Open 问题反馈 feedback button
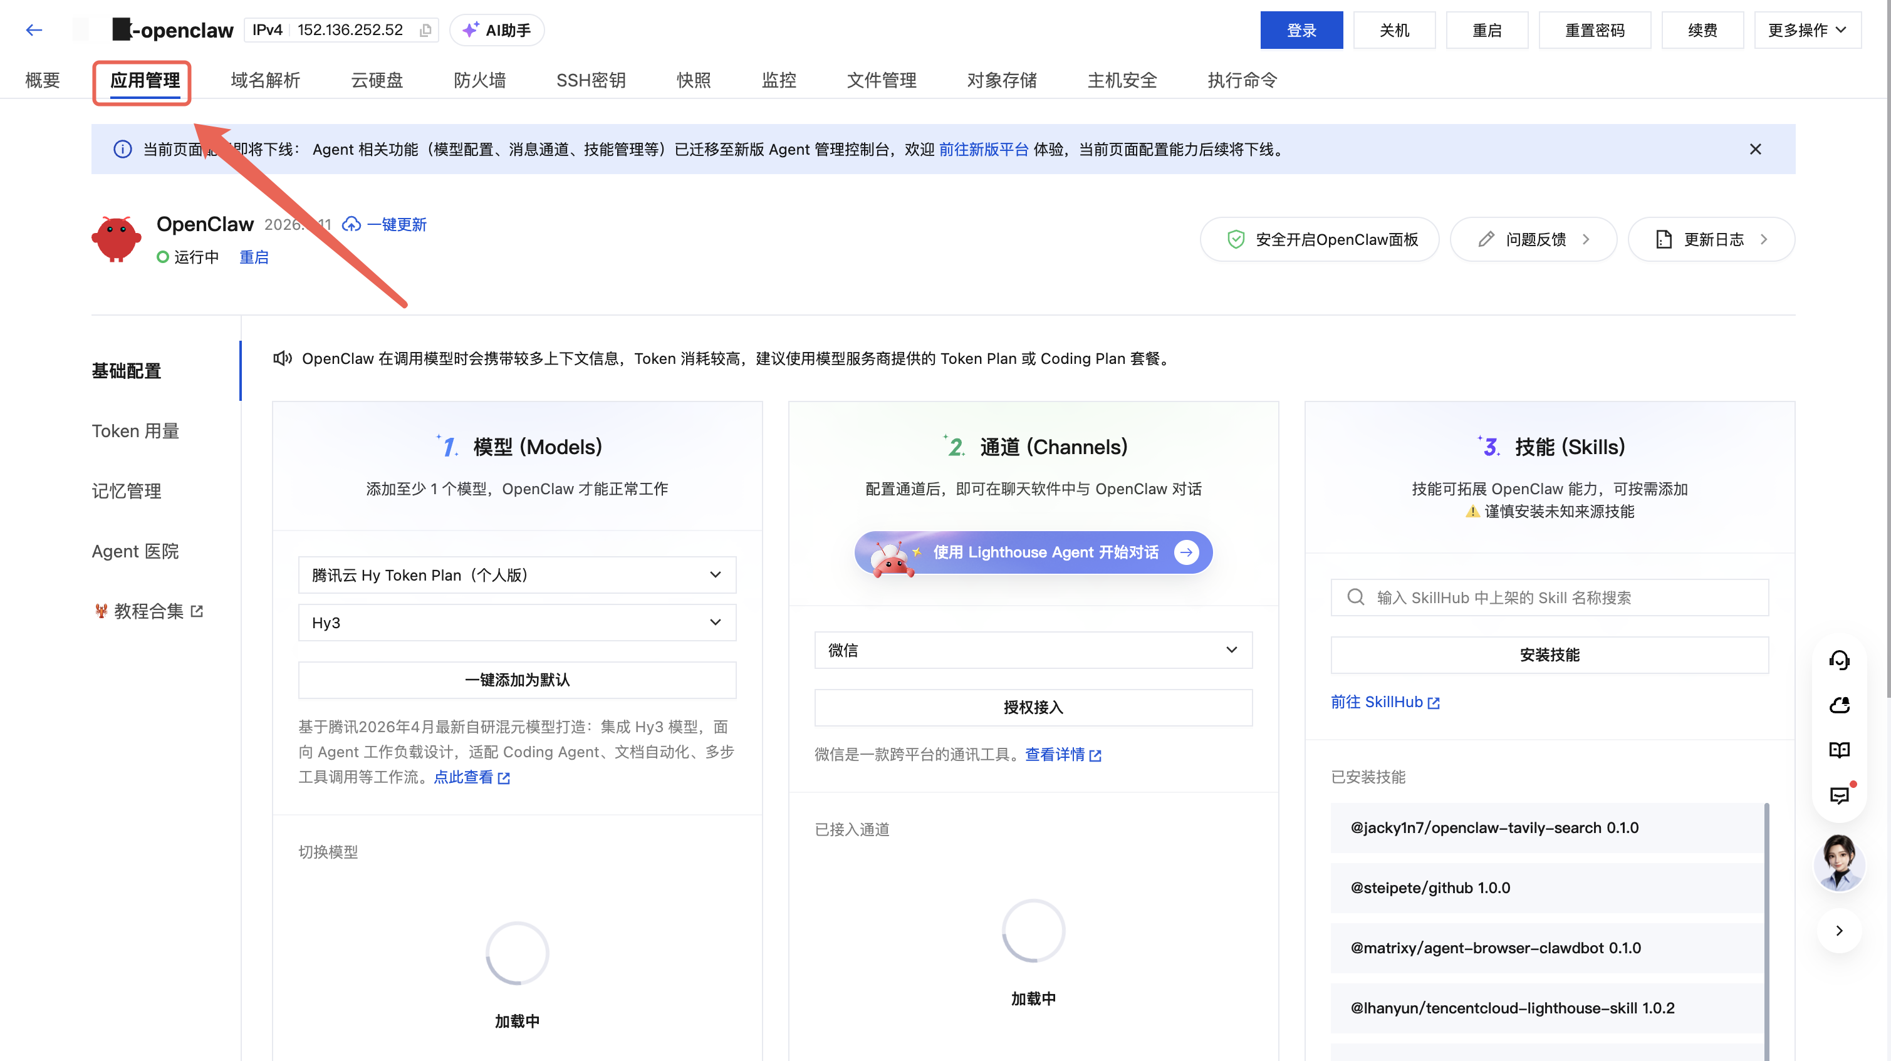 (1533, 239)
